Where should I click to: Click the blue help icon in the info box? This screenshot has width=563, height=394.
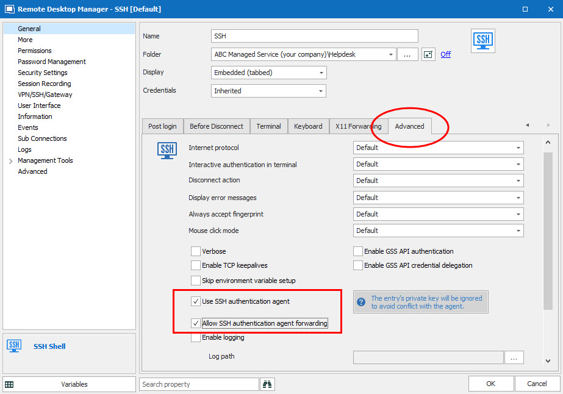[361, 302]
